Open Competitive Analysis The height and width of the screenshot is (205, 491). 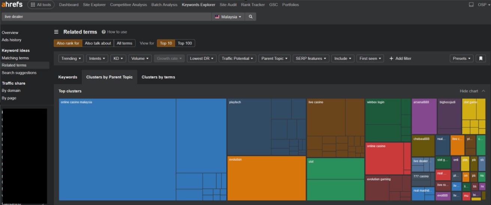tap(128, 5)
